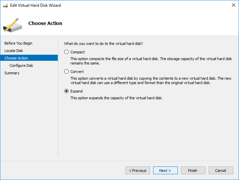Click the Expand option description text

tap(116, 98)
